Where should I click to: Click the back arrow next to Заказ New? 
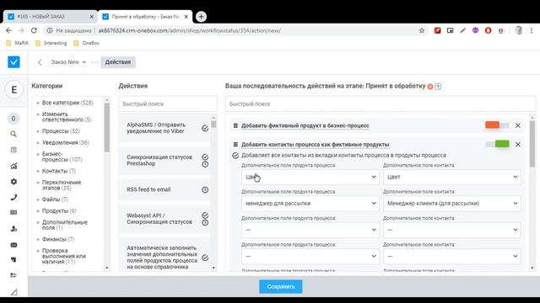[x=40, y=62]
